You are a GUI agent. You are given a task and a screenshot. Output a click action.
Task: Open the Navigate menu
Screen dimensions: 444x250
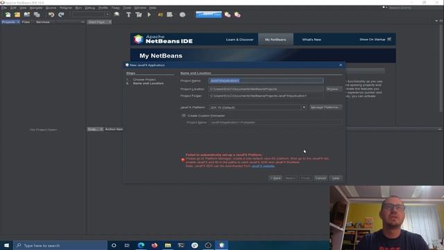coord(36,8)
